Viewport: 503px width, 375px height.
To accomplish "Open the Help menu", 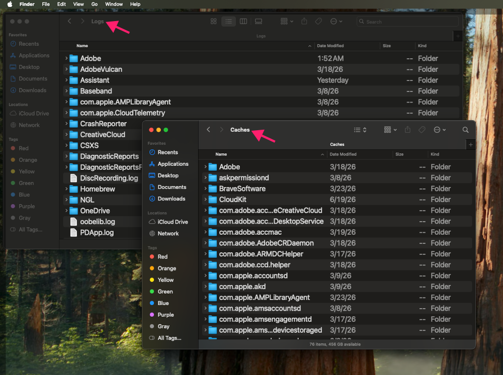I will 135,4.
